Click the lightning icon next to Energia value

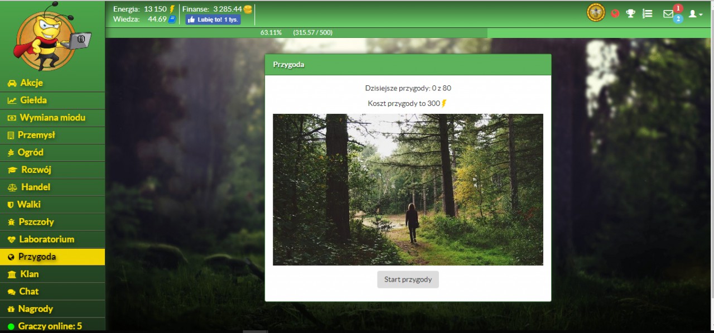coord(172,9)
